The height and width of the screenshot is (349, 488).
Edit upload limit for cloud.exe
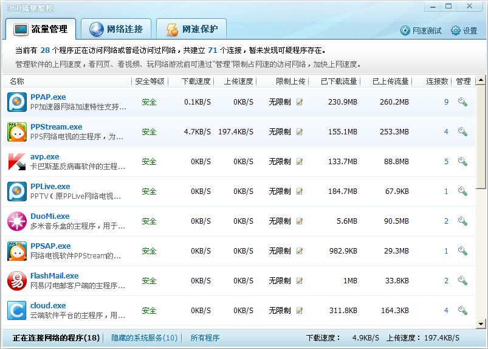(300, 311)
